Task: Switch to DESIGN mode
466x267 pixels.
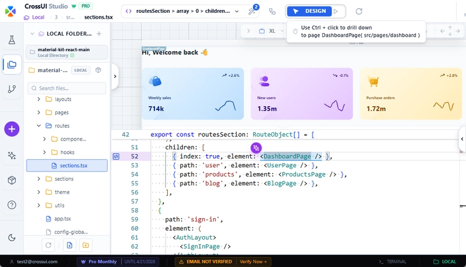Action: point(309,11)
